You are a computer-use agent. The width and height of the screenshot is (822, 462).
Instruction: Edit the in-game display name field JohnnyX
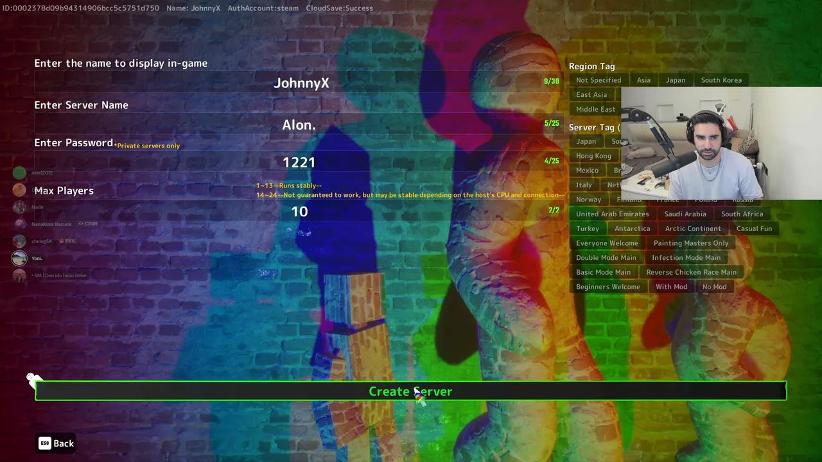(299, 83)
